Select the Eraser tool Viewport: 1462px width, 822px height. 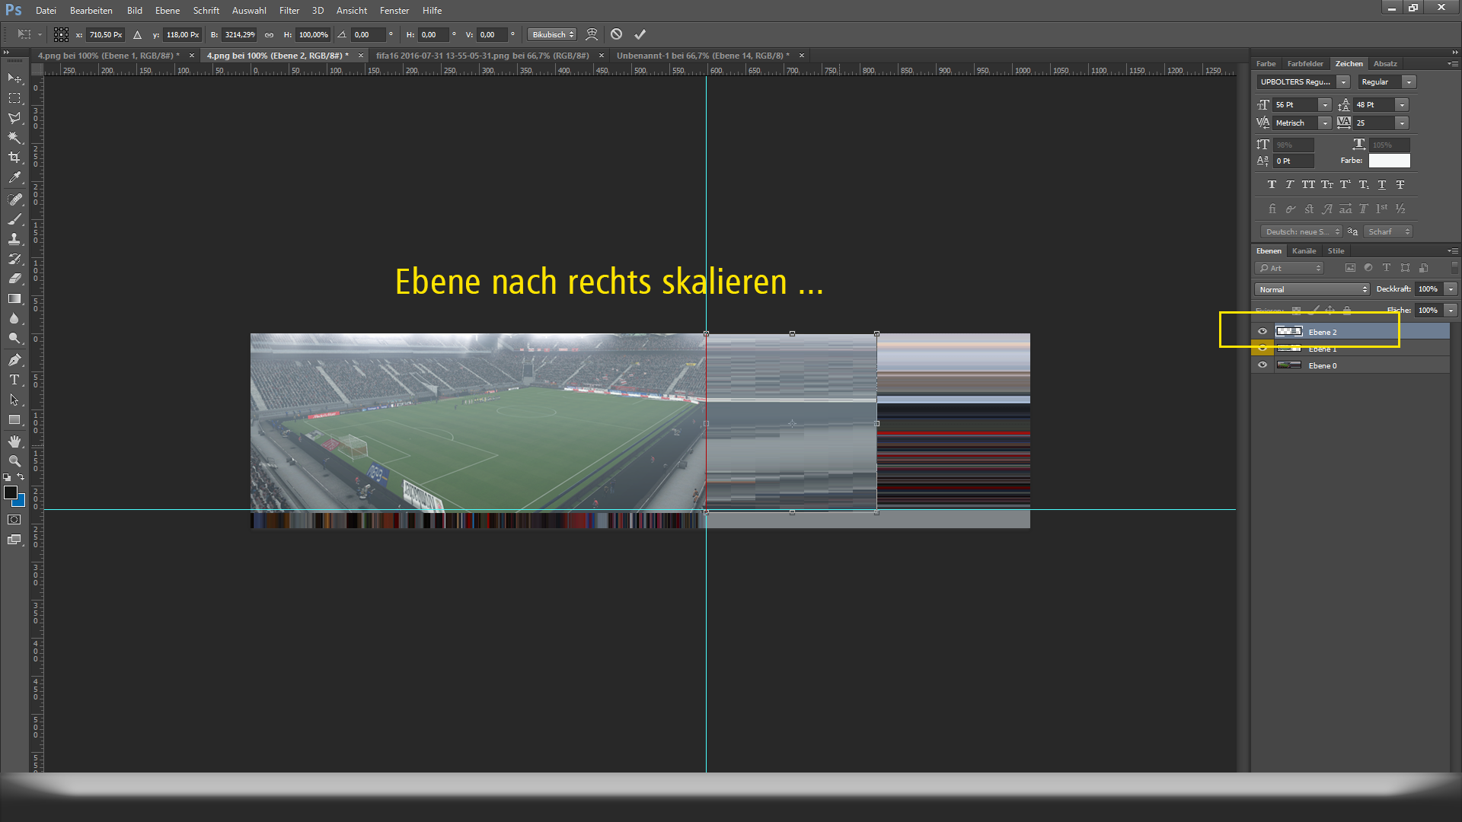pyautogui.click(x=14, y=279)
